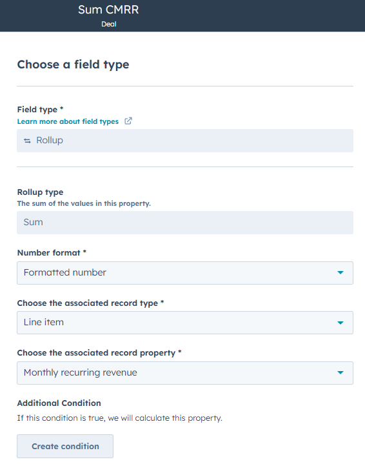Click the Rollup type label
This screenshot has width=365, height=464.
click(x=40, y=192)
